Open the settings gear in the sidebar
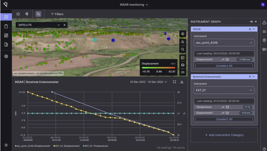The image size is (267, 151). point(6,56)
